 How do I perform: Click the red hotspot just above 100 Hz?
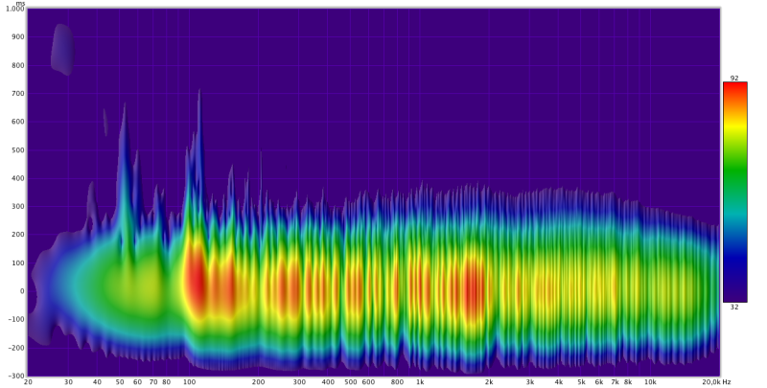(197, 281)
